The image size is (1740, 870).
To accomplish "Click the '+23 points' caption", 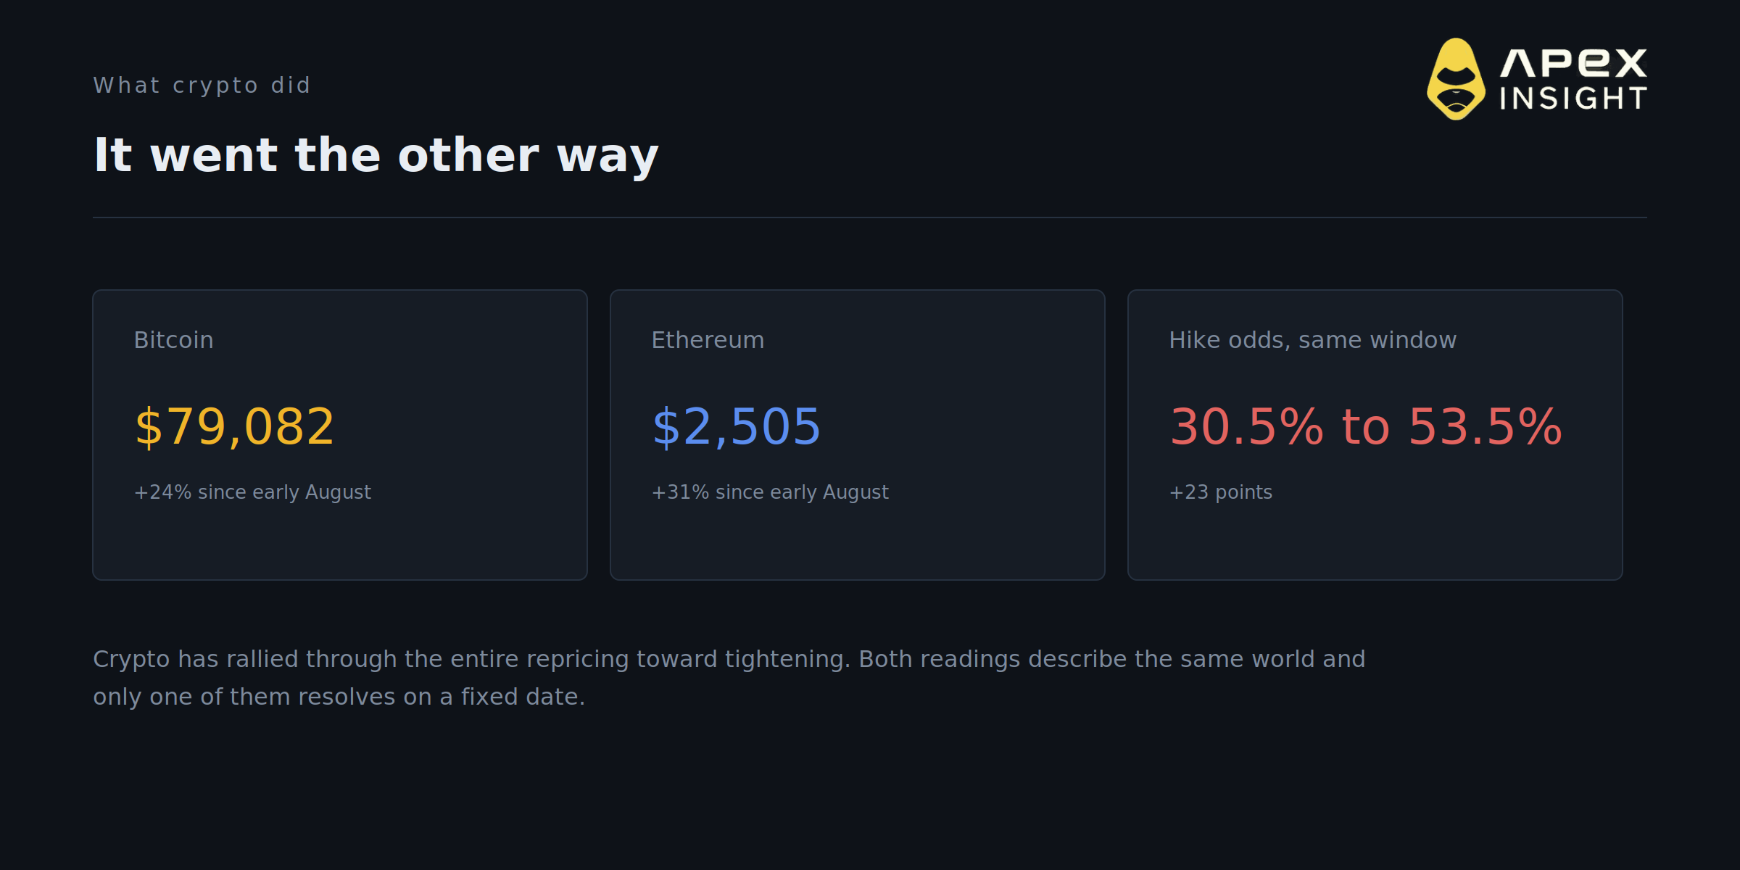I will tap(1221, 492).
